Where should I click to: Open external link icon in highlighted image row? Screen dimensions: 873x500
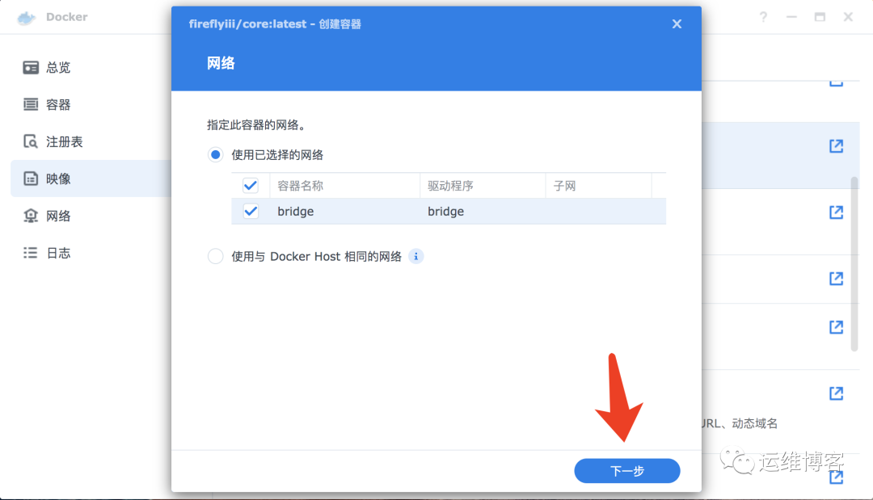pyautogui.click(x=836, y=146)
